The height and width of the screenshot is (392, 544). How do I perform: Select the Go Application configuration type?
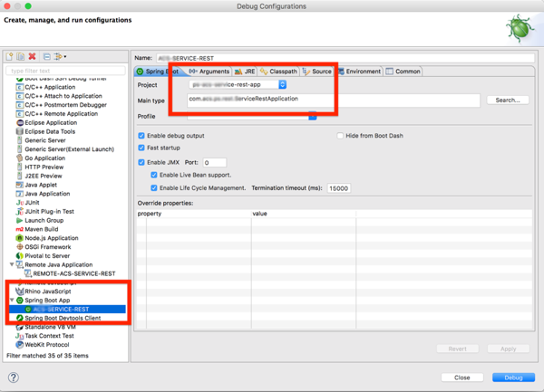click(x=44, y=158)
